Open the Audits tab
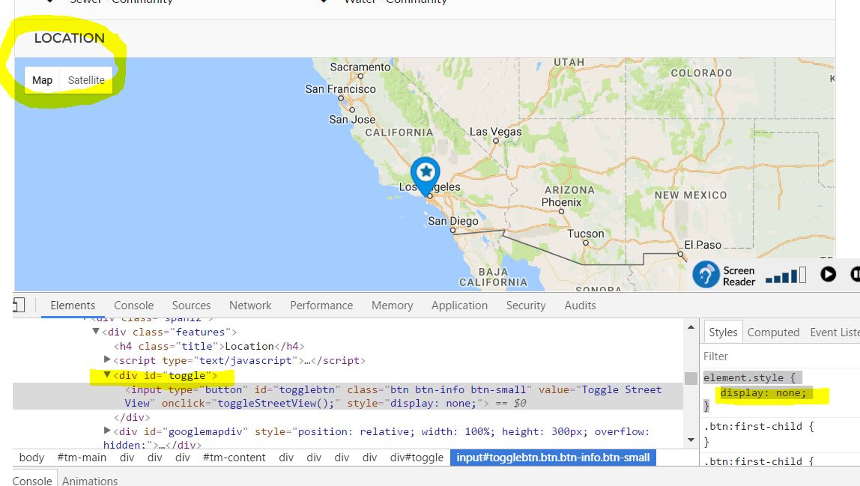The height and width of the screenshot is (486, 860). coord(581,306)
